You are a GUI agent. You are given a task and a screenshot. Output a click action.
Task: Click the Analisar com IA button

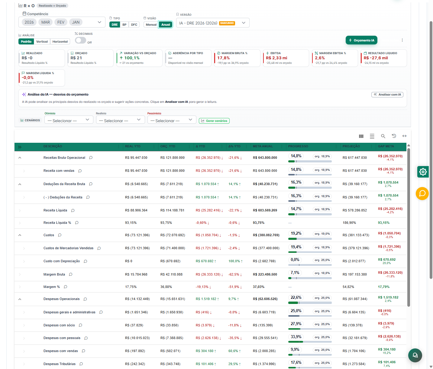point(387,95)
